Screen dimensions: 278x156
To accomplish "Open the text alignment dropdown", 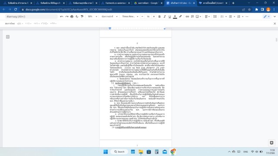I will pyautogui.click(x=207, y=16).
